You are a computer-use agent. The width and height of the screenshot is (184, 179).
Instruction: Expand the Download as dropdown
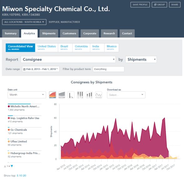tap(126, 95)
